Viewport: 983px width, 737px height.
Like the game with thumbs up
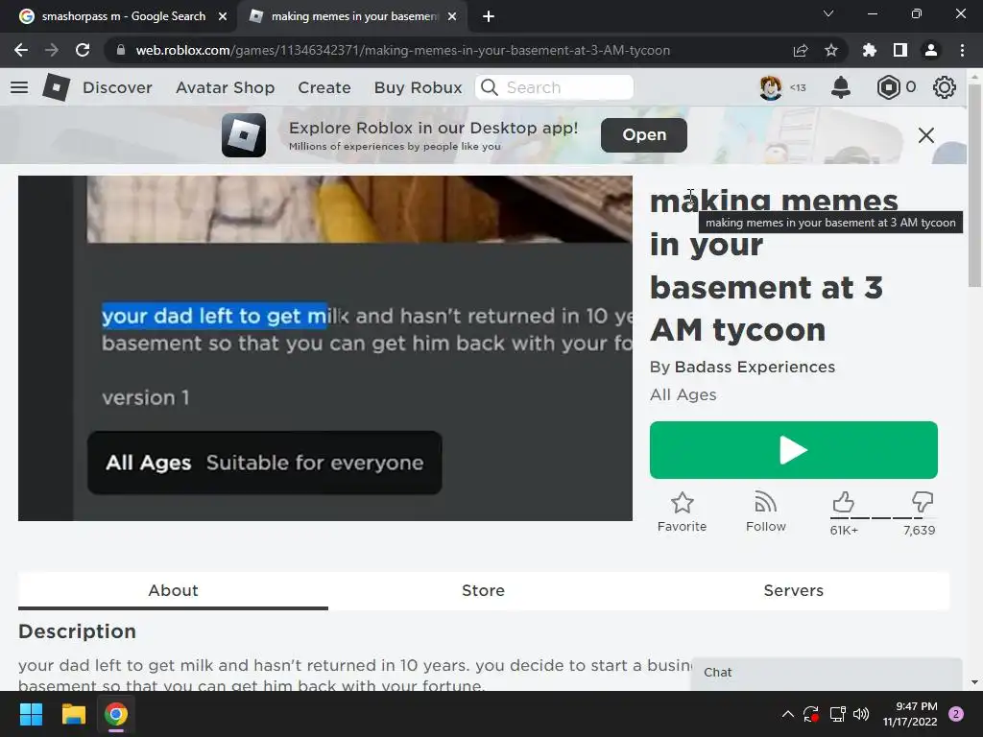click(844, 502)
